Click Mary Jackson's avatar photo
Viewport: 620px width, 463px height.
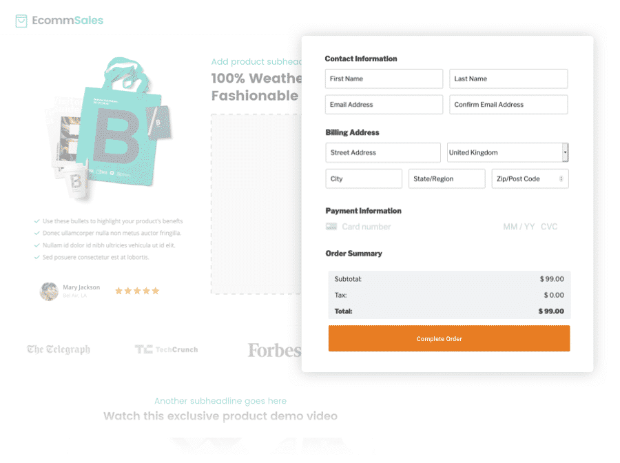(x=49, y=291)
